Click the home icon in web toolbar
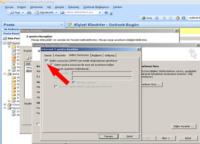 (177, 18)
